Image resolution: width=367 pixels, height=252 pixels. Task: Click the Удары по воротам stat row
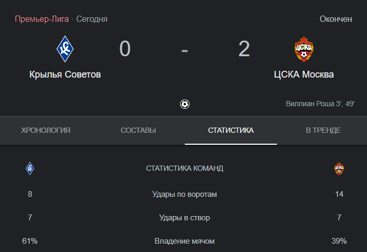(x=184, y=194)
